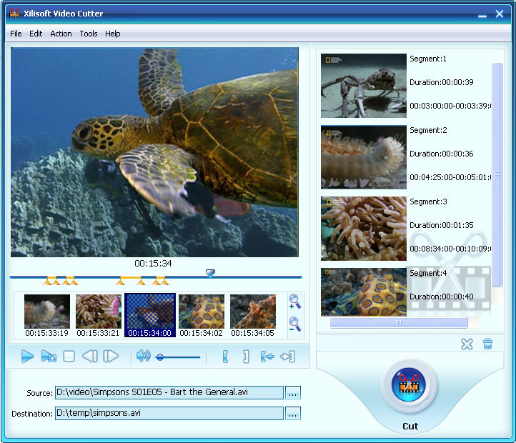
Task: Set the segment end point bracket
Action: click(246, 357)
